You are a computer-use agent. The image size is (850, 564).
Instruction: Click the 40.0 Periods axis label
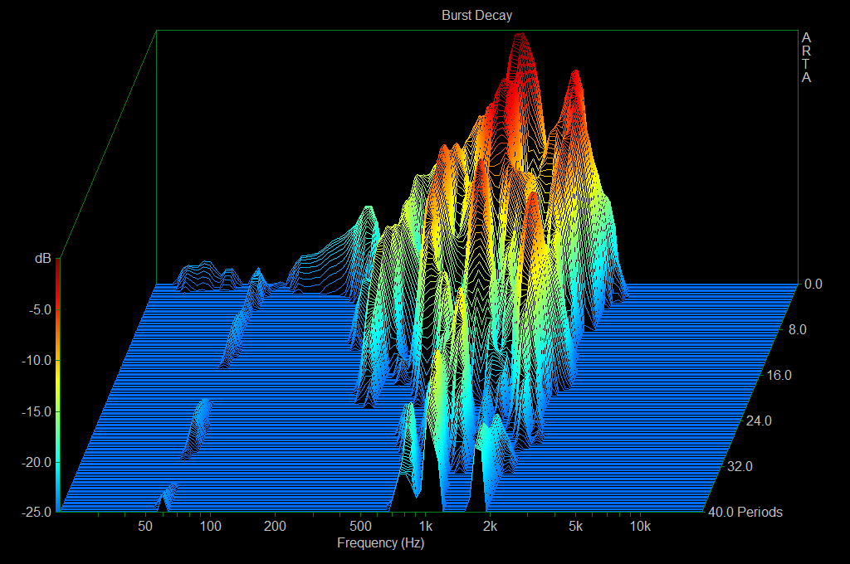[745, 512]
